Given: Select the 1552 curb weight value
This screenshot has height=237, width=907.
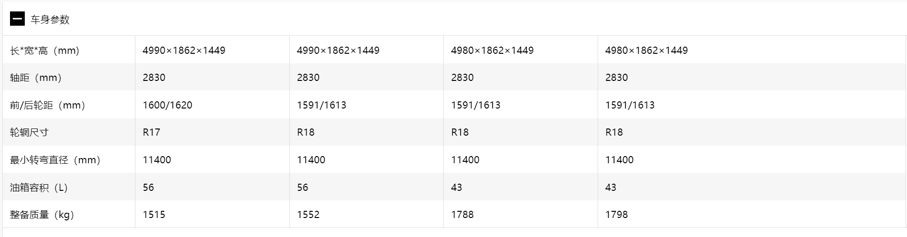Looking at the screenshot, I should point(308,215).
